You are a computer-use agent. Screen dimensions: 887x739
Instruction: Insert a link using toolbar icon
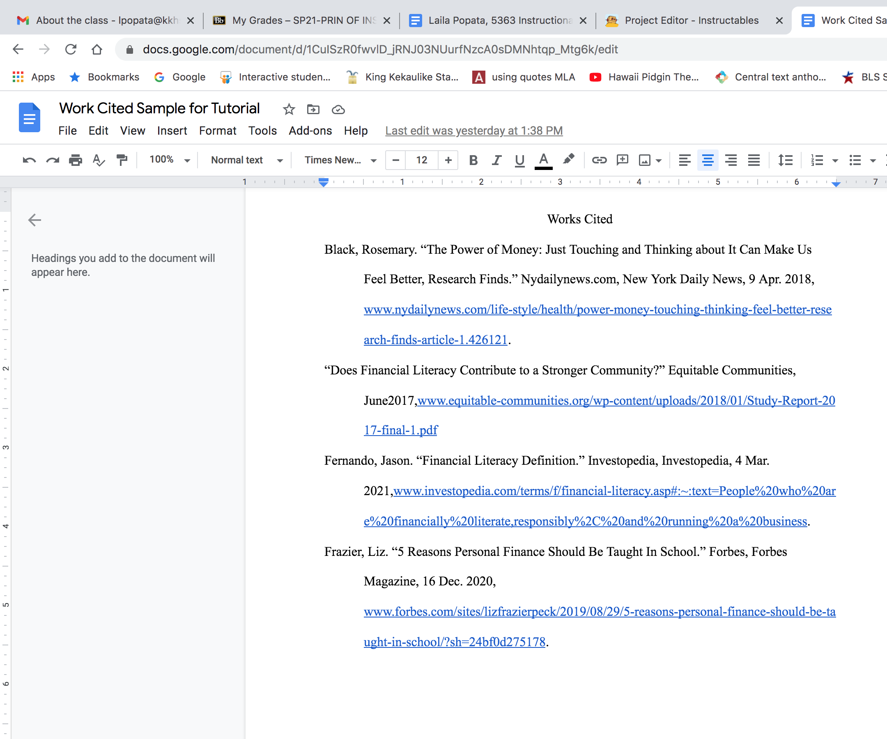click(599, 160)
